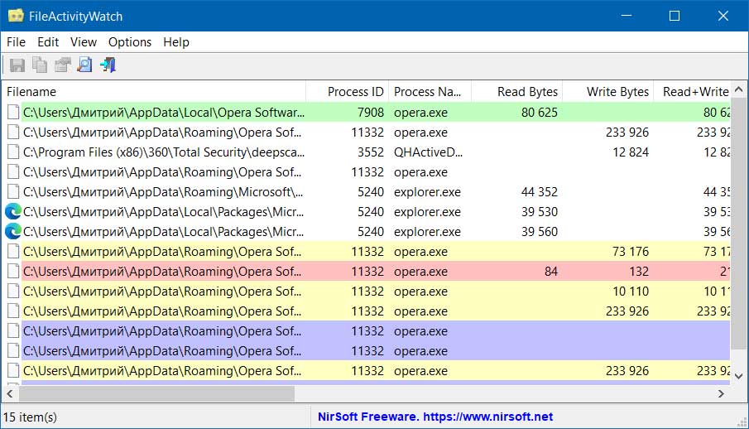
Task: Click the Find magnifier toolbar icon
Action: [85, 65]
